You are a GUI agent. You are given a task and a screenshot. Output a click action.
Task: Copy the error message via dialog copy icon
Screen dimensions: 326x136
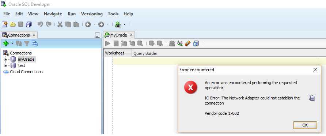[x=311, y=98]
